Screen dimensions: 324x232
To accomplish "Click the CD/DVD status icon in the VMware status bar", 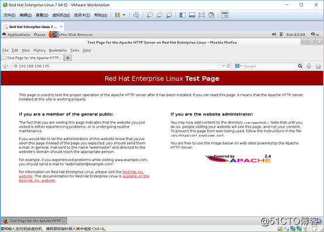I will (x=287, y=228).
